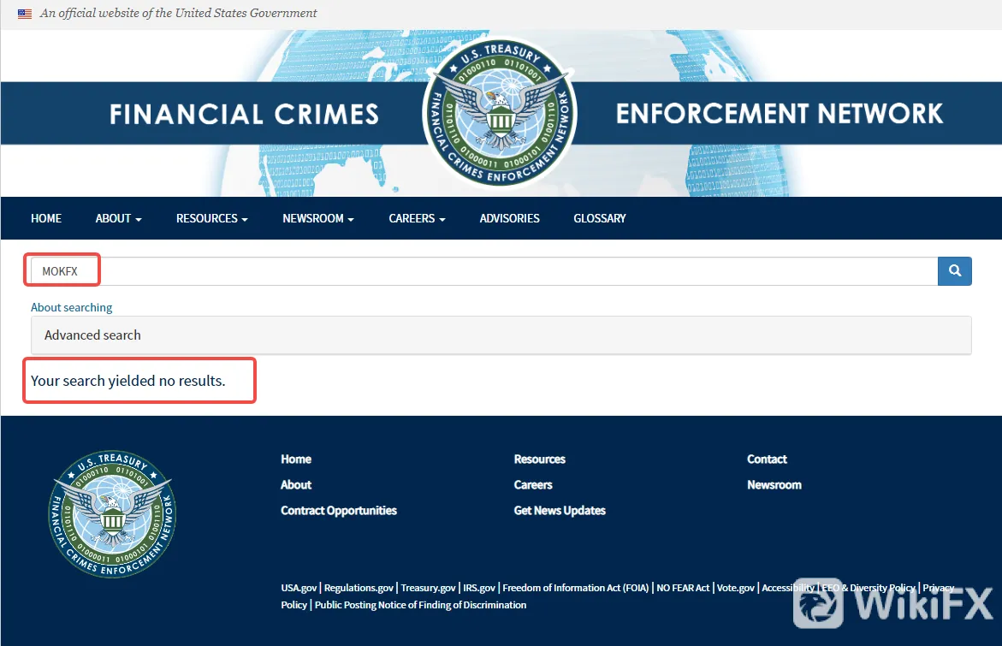This screenshot has width=1002, height=646.
Task: Click the footer About link
Action: 296,484
